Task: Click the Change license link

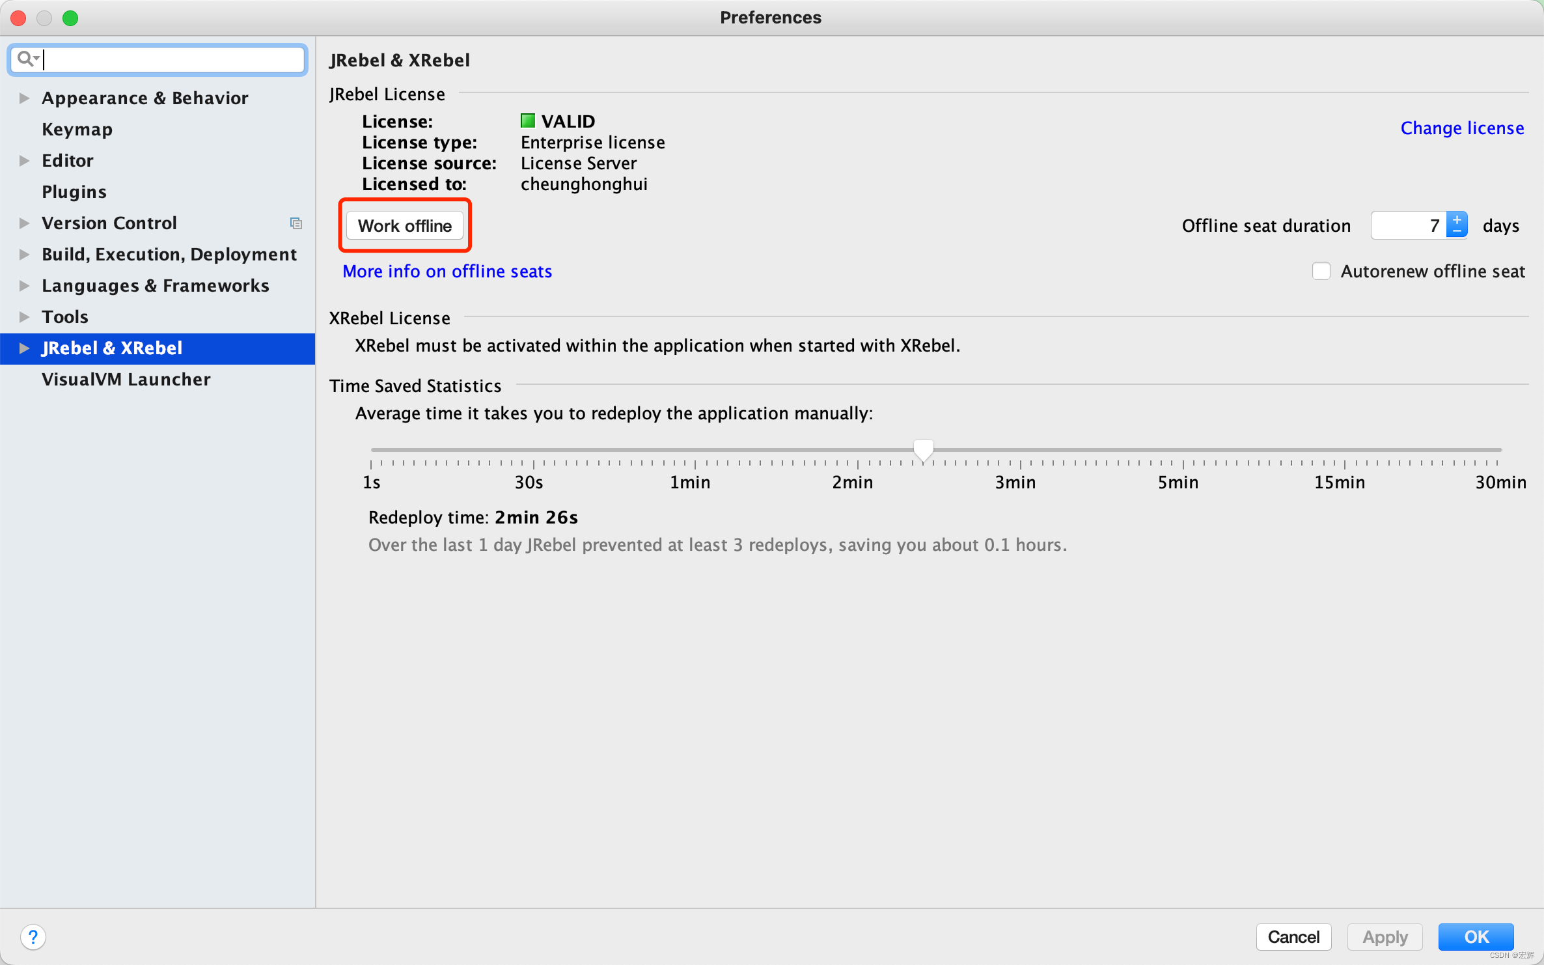Action: point(1462,128)
